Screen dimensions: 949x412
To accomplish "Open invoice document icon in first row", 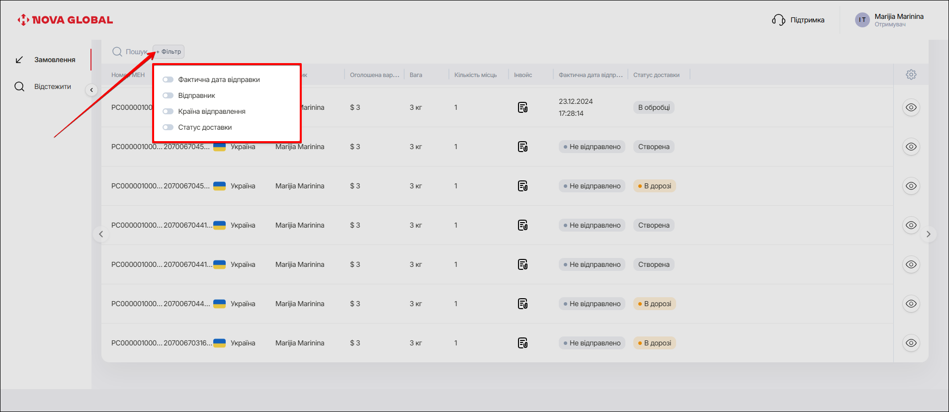I will [522, 107].
